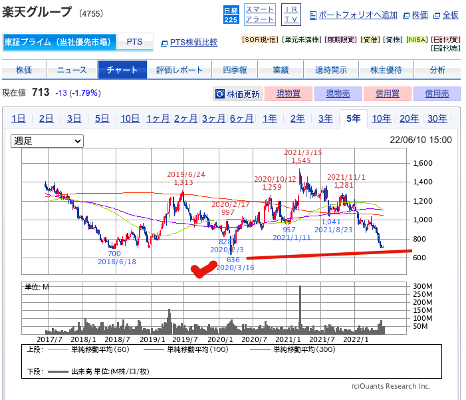Image resolution: width=466 pixels, height=400 pixels.
Task: Click popup icon beside PTS株価比較
Action: coord(164,43)
